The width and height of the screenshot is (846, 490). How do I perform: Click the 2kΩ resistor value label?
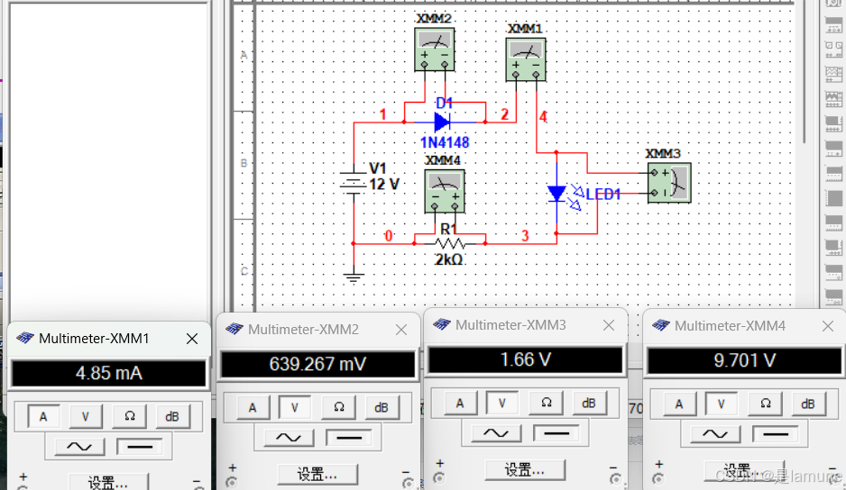click(449, 259)
